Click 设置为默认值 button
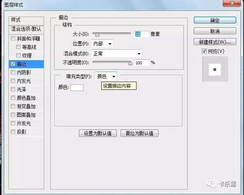Image resolution: width=244 pixels, height=195 pixels. (98, 133)
